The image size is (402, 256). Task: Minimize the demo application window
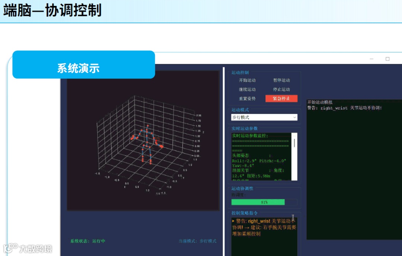(371, 59)
